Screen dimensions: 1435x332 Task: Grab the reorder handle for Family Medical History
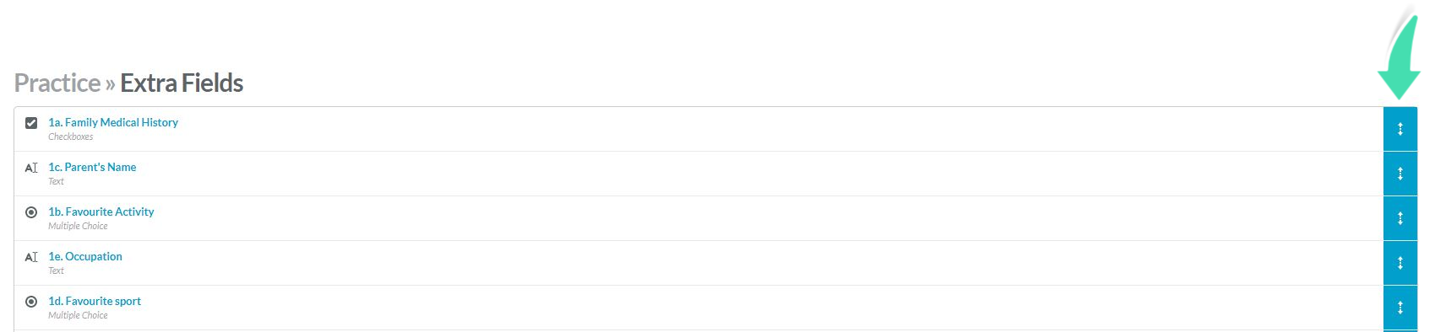point(1400,129)
